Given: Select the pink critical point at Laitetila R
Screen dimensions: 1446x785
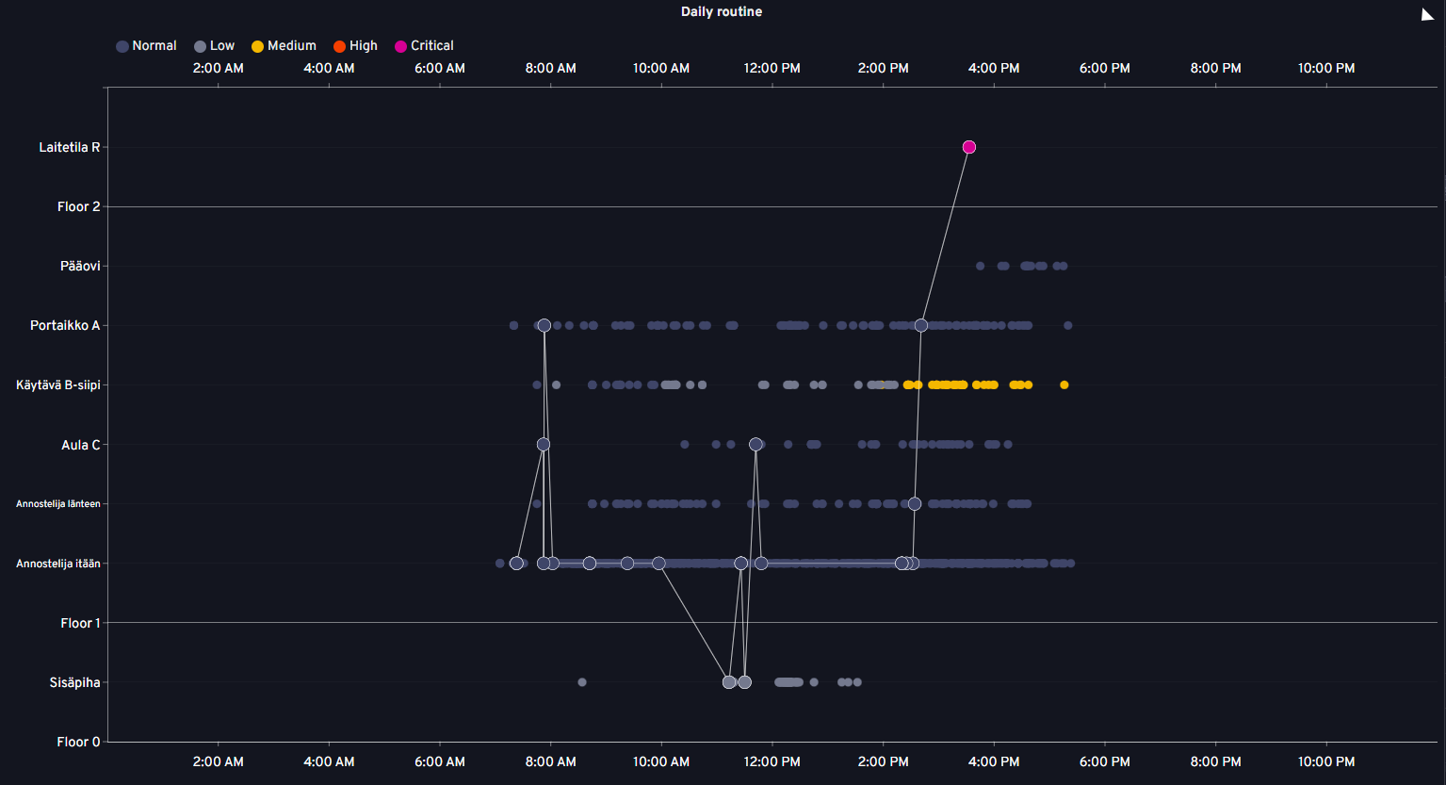Looking at the screenshot, I should (968, 147).
